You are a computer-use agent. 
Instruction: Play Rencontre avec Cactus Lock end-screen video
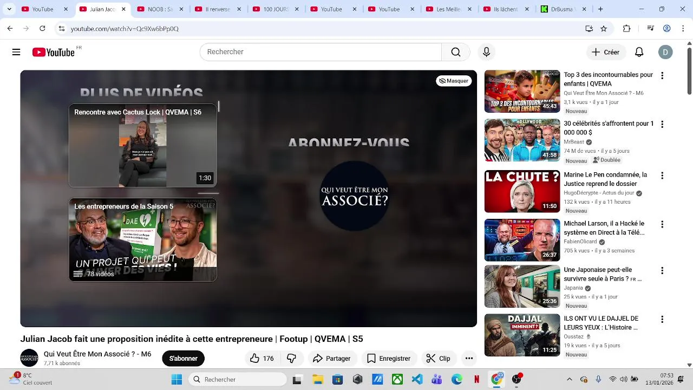tap(143, 146)
